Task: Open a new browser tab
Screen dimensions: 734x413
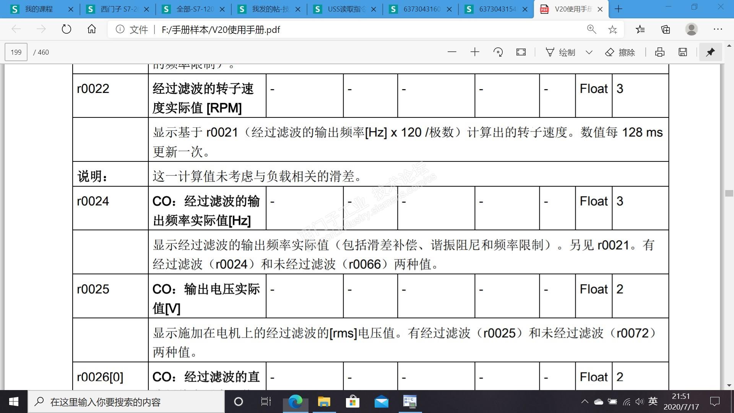Action: [x=619, y=9]
